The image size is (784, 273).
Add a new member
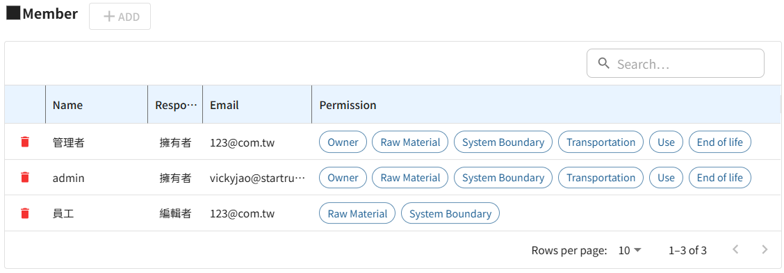(120, 17)
